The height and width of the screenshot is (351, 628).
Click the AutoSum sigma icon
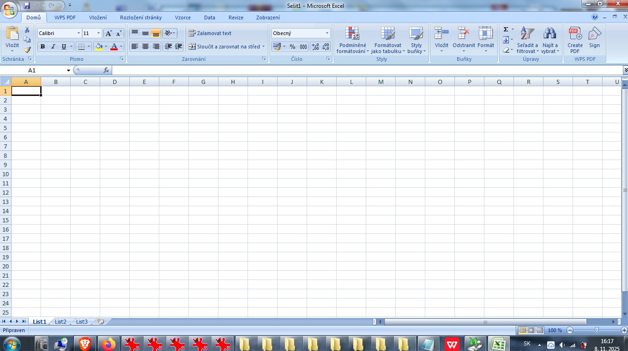(506, 30)
